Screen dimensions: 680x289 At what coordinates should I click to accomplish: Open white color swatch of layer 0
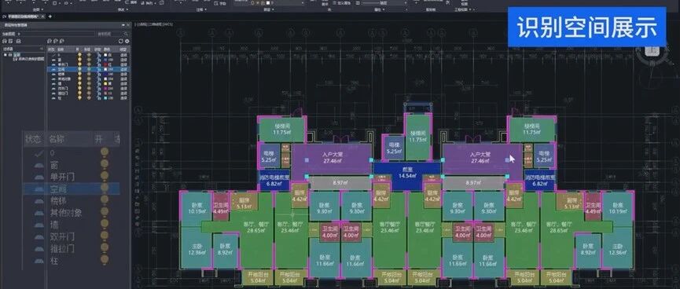pyautogui.click(x=105, y=55)
